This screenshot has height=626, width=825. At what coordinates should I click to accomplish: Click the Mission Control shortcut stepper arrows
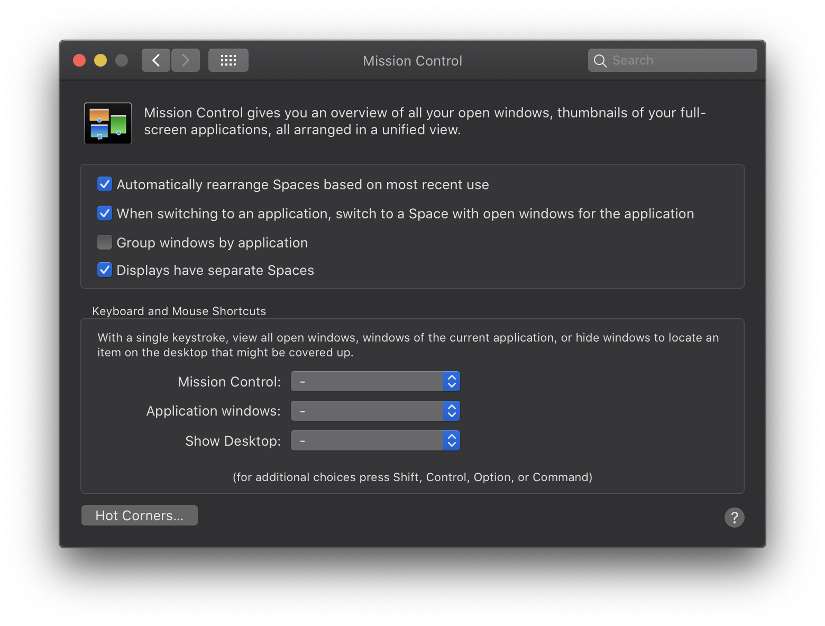[451, 381]
